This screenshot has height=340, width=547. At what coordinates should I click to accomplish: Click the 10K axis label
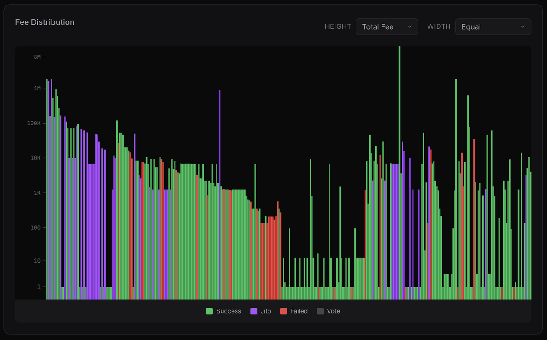36,158
